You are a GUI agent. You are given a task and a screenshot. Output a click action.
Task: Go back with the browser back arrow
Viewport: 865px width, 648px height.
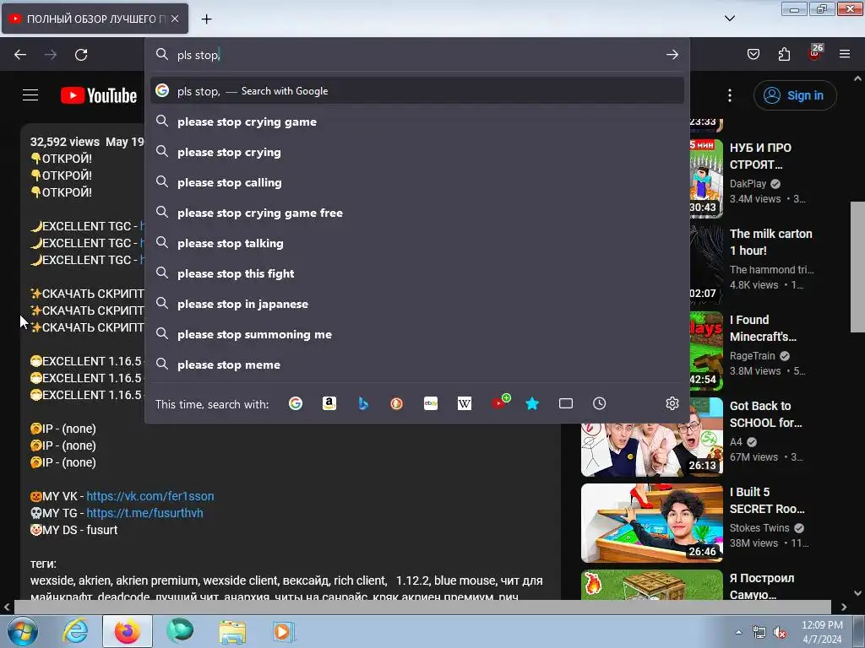pos(20,55)
